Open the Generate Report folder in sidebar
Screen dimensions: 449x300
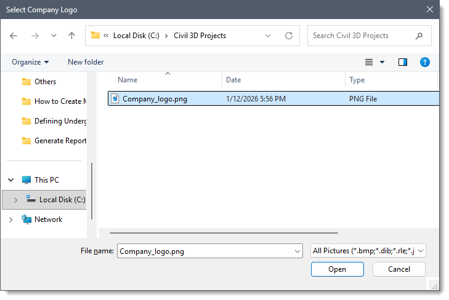54,141
